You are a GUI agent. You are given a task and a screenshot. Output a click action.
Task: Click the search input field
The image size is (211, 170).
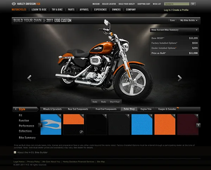click(x=177, y=4)
